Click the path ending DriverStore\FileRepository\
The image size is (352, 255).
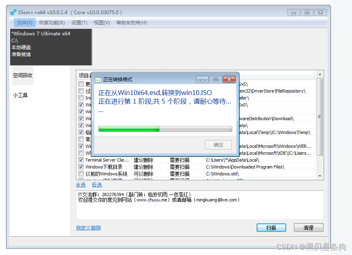point(272,91)
